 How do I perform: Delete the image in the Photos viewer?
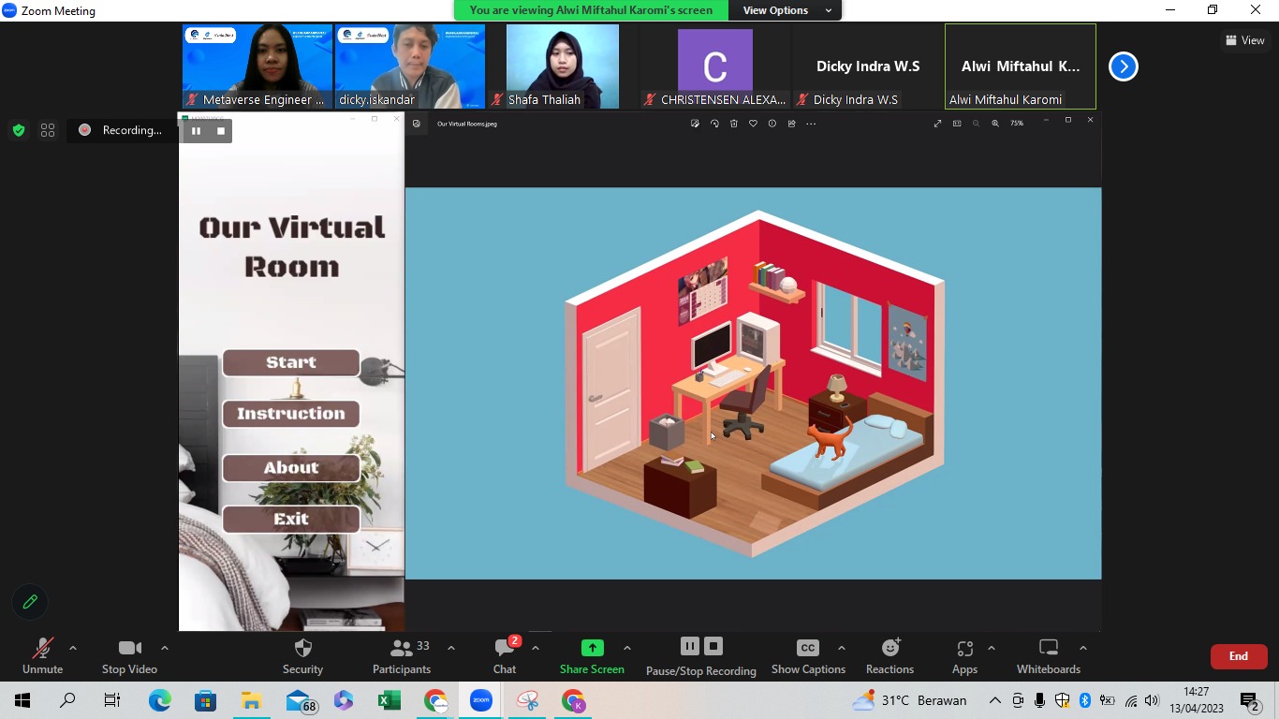pyautogui.click(x=733, y=123)
